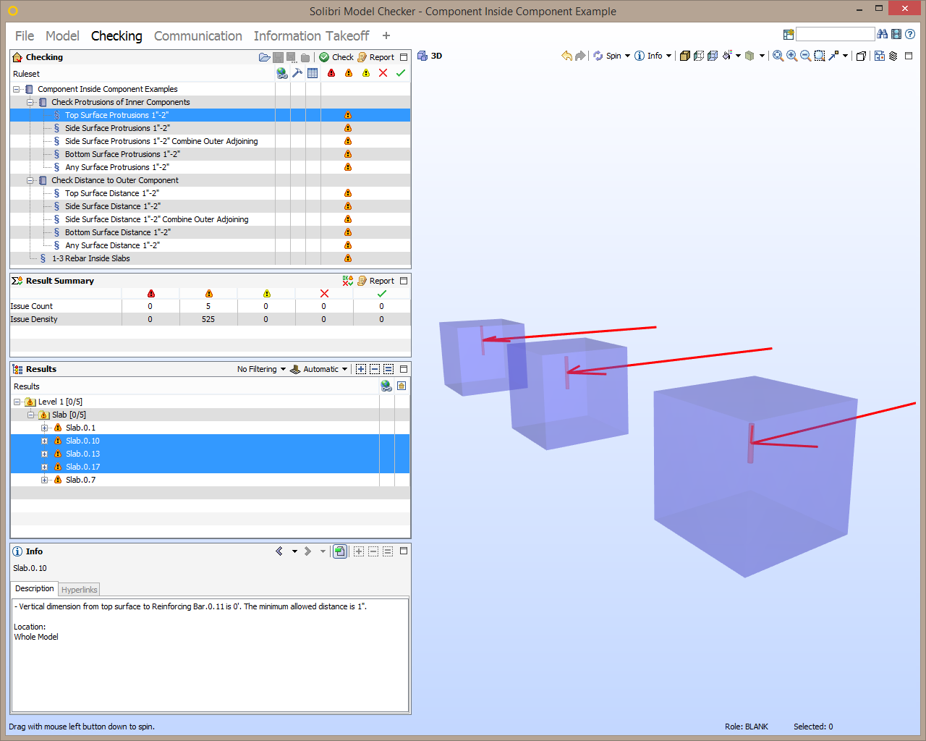
Task: Click the red rebar in largest cube
Action: 751,443
